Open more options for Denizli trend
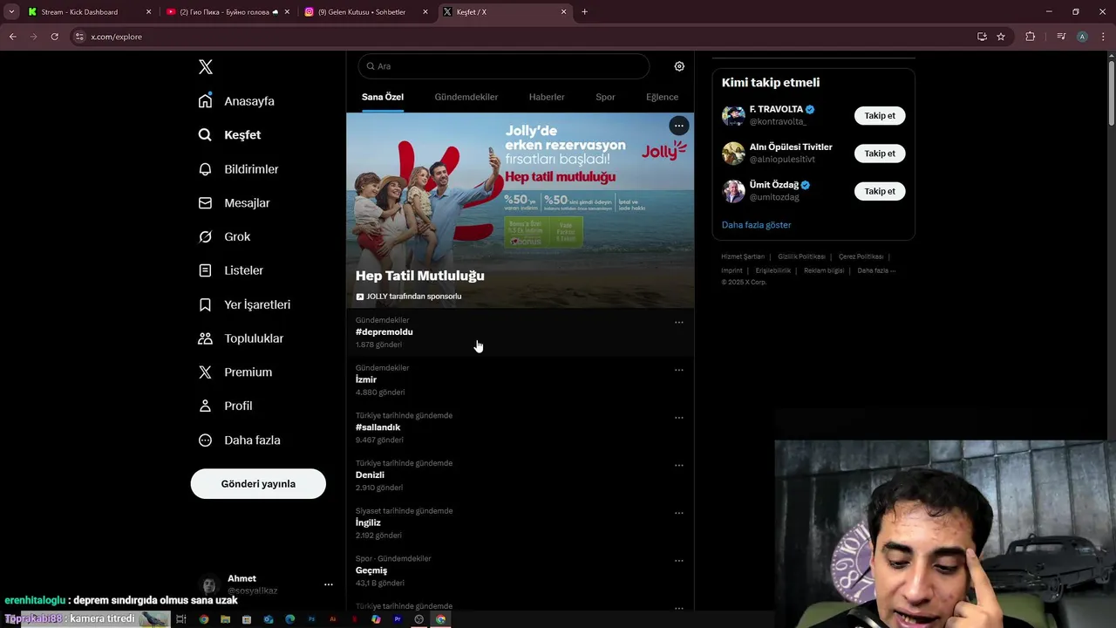 point(678,466)
